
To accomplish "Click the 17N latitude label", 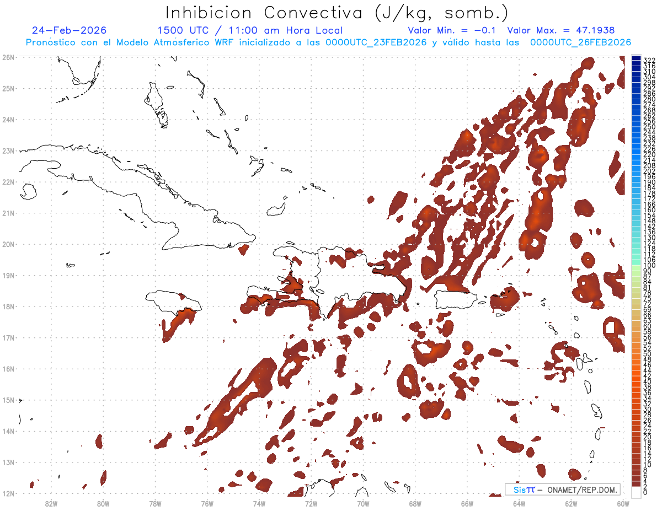I will pos(8,337).
